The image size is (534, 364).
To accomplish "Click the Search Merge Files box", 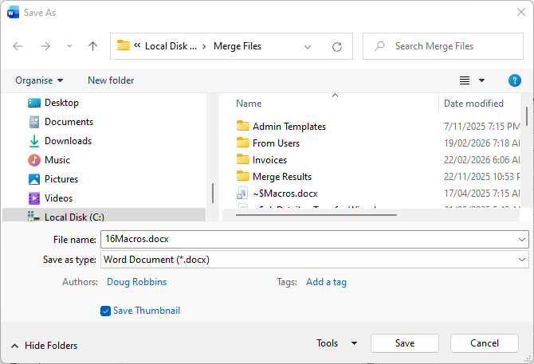I will click(x=443, y=46).
